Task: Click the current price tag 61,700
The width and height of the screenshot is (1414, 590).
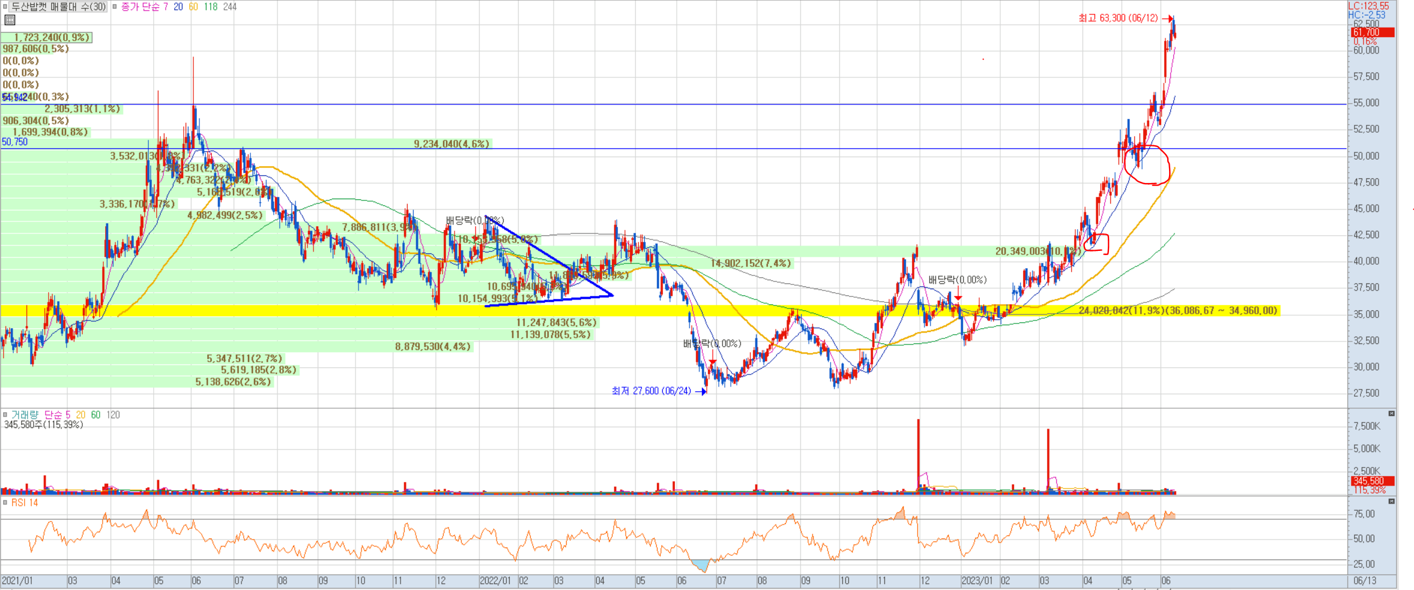Action: [1372, 32]
